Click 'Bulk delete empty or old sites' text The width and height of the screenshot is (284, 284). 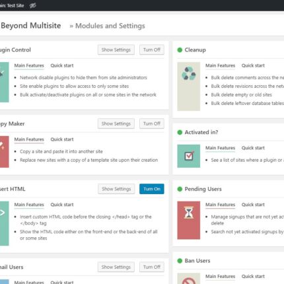(x=241, y=95)
